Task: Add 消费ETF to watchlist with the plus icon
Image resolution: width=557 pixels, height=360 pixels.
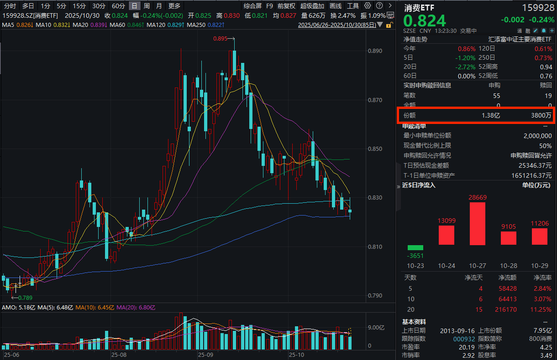Action: [552, 31]
